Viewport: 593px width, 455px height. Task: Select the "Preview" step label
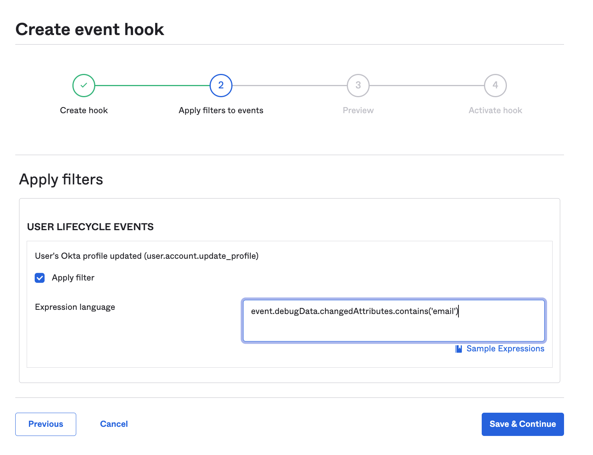click(358, 111)
